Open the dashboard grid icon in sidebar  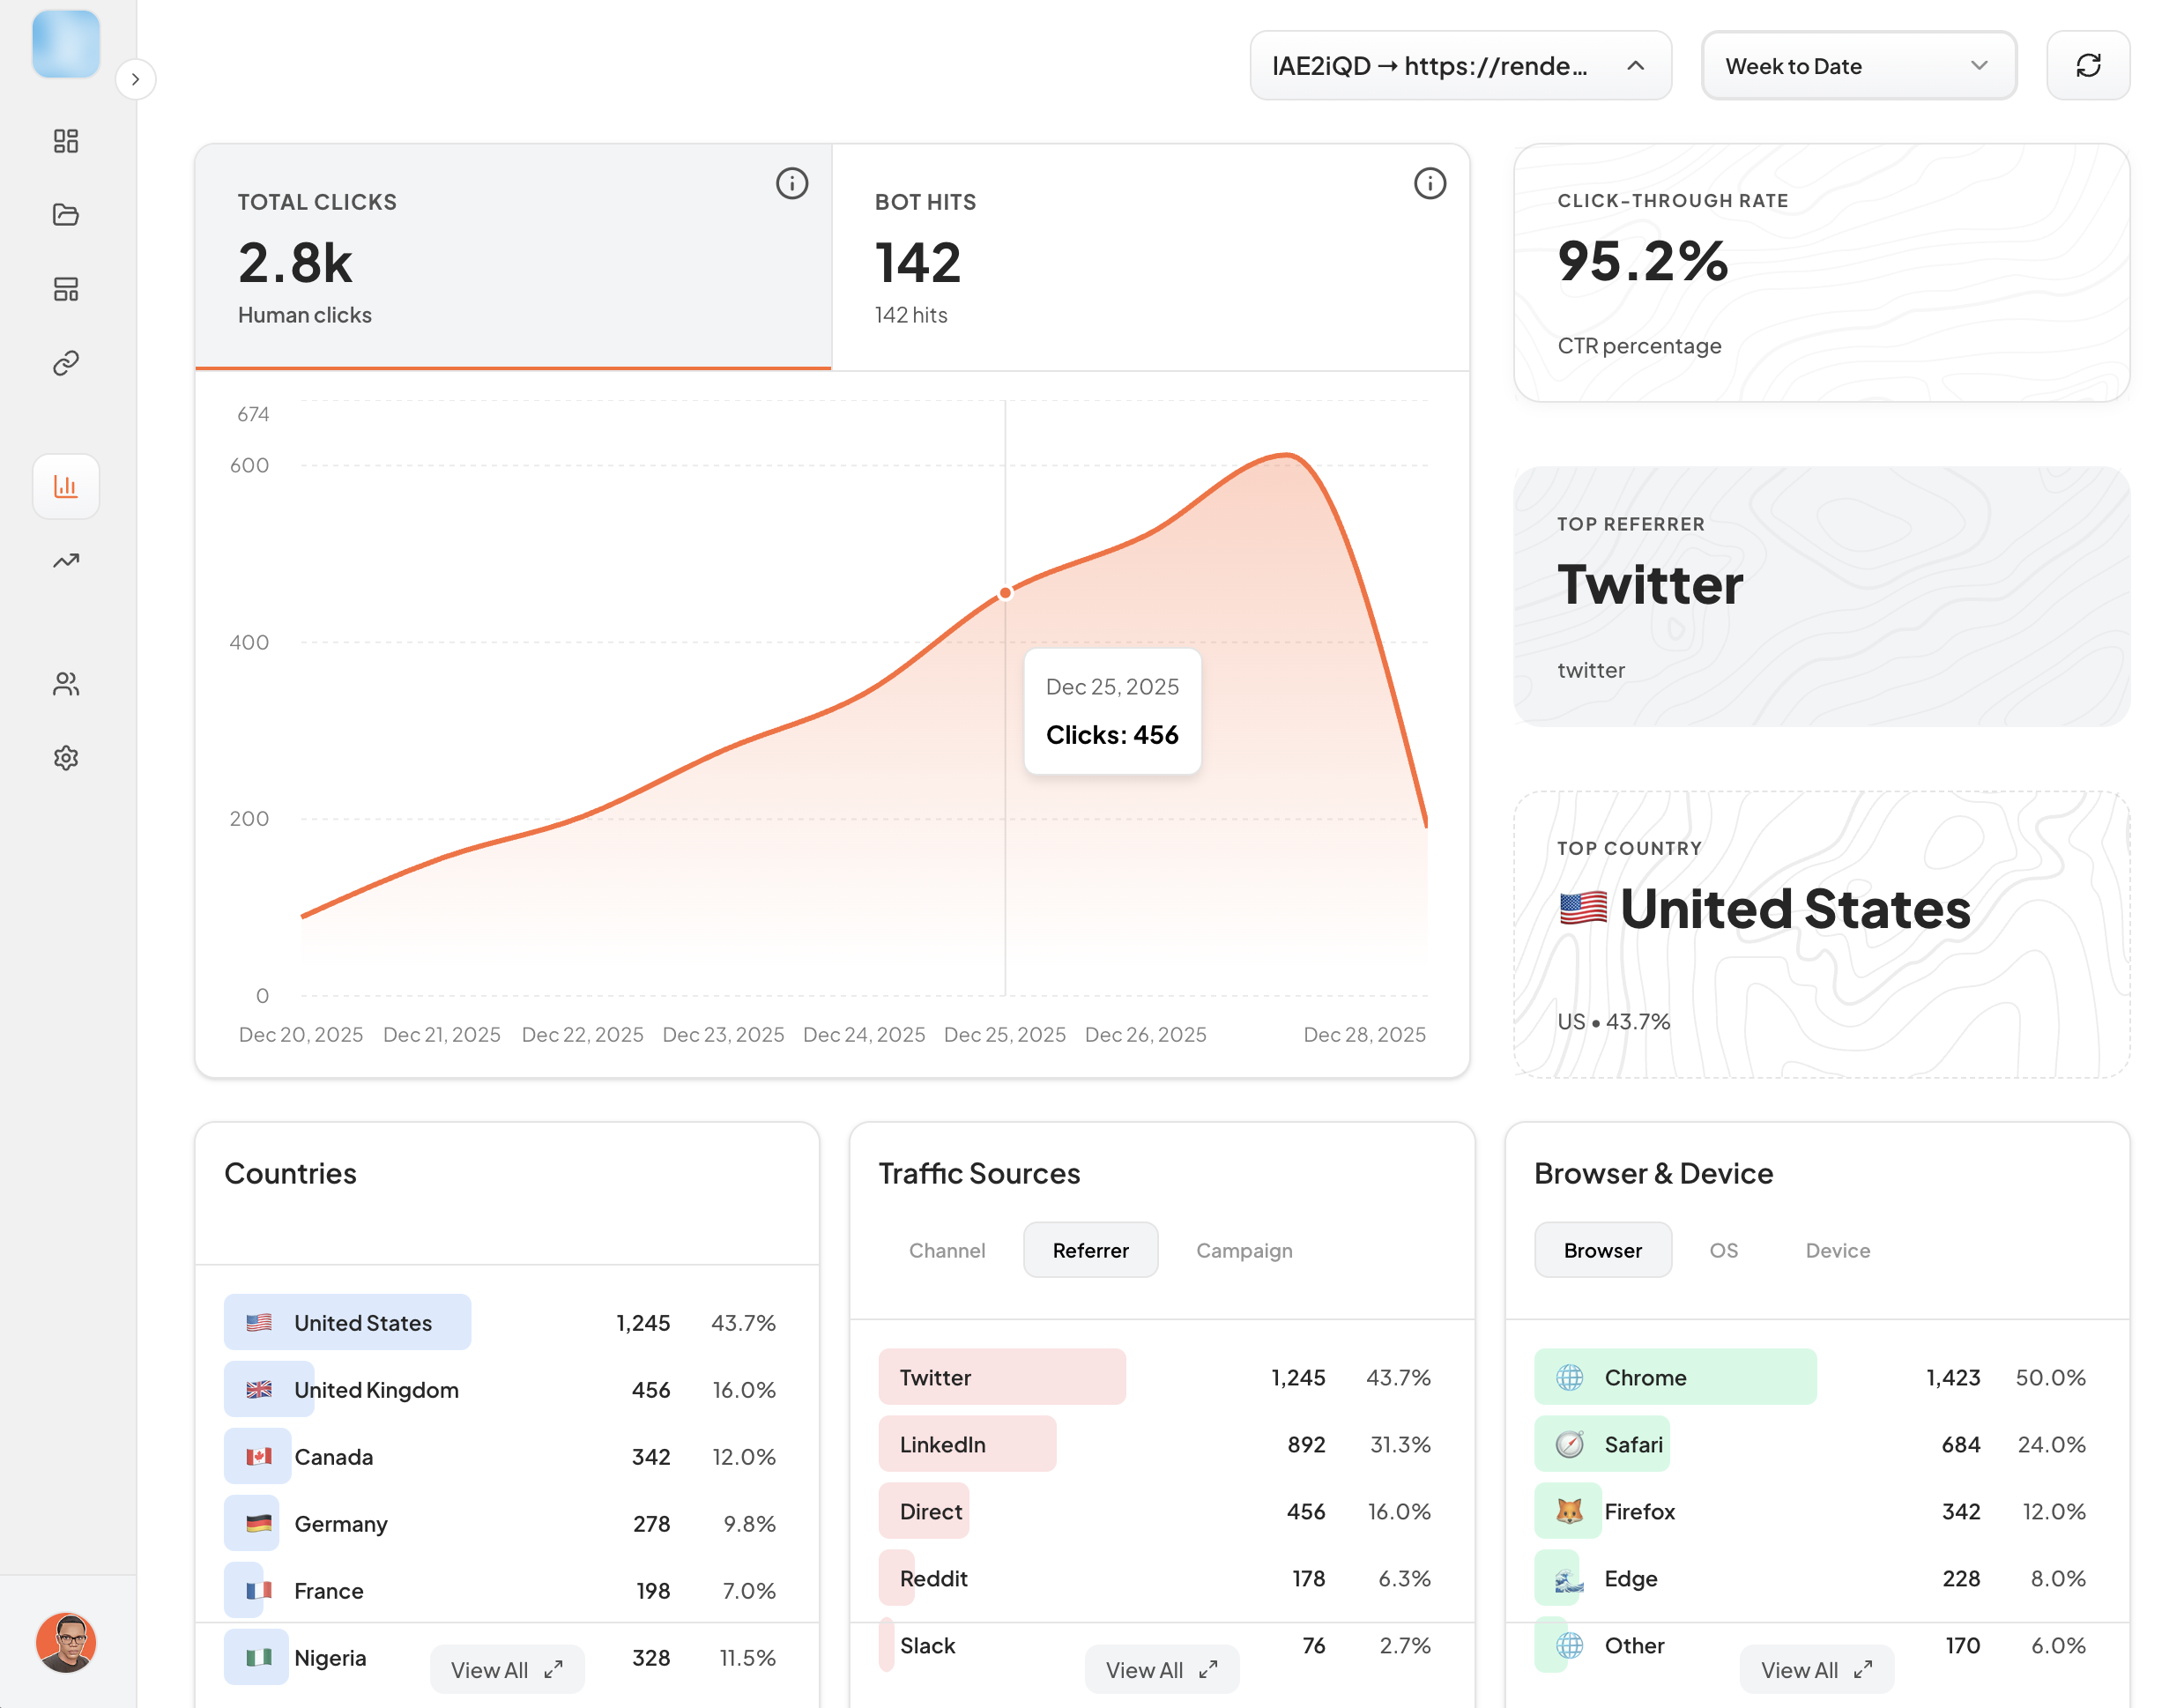[x=66, y=141]
